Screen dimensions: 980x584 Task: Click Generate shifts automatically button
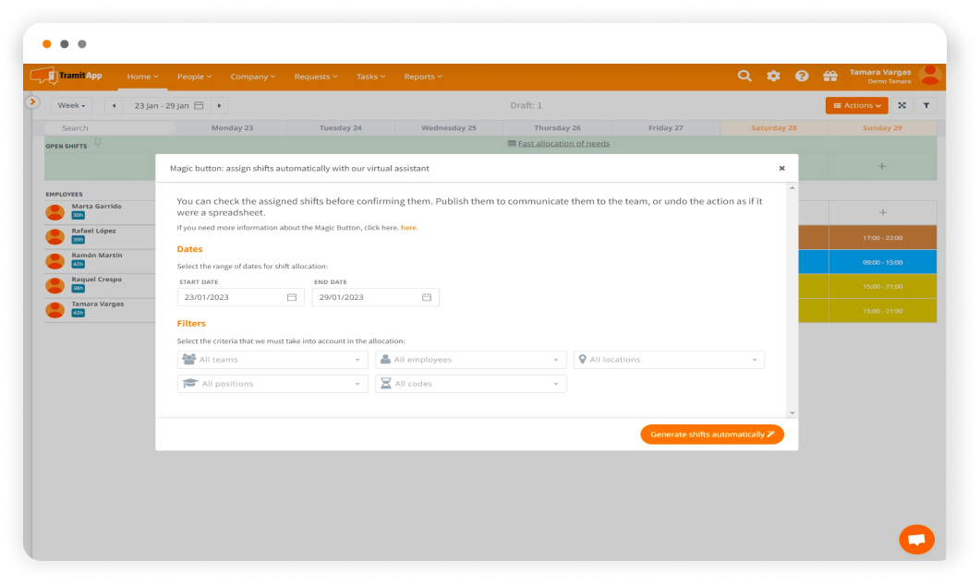click(711, 435)
